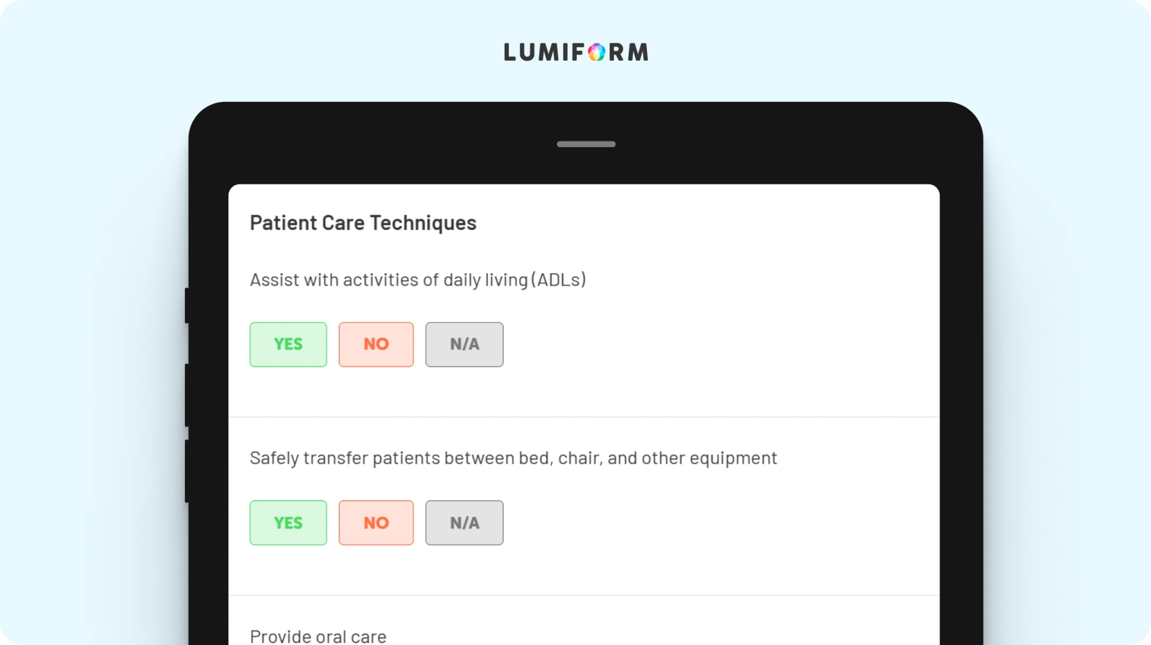Click the Assist with activities of daily living question

(418, 280)
